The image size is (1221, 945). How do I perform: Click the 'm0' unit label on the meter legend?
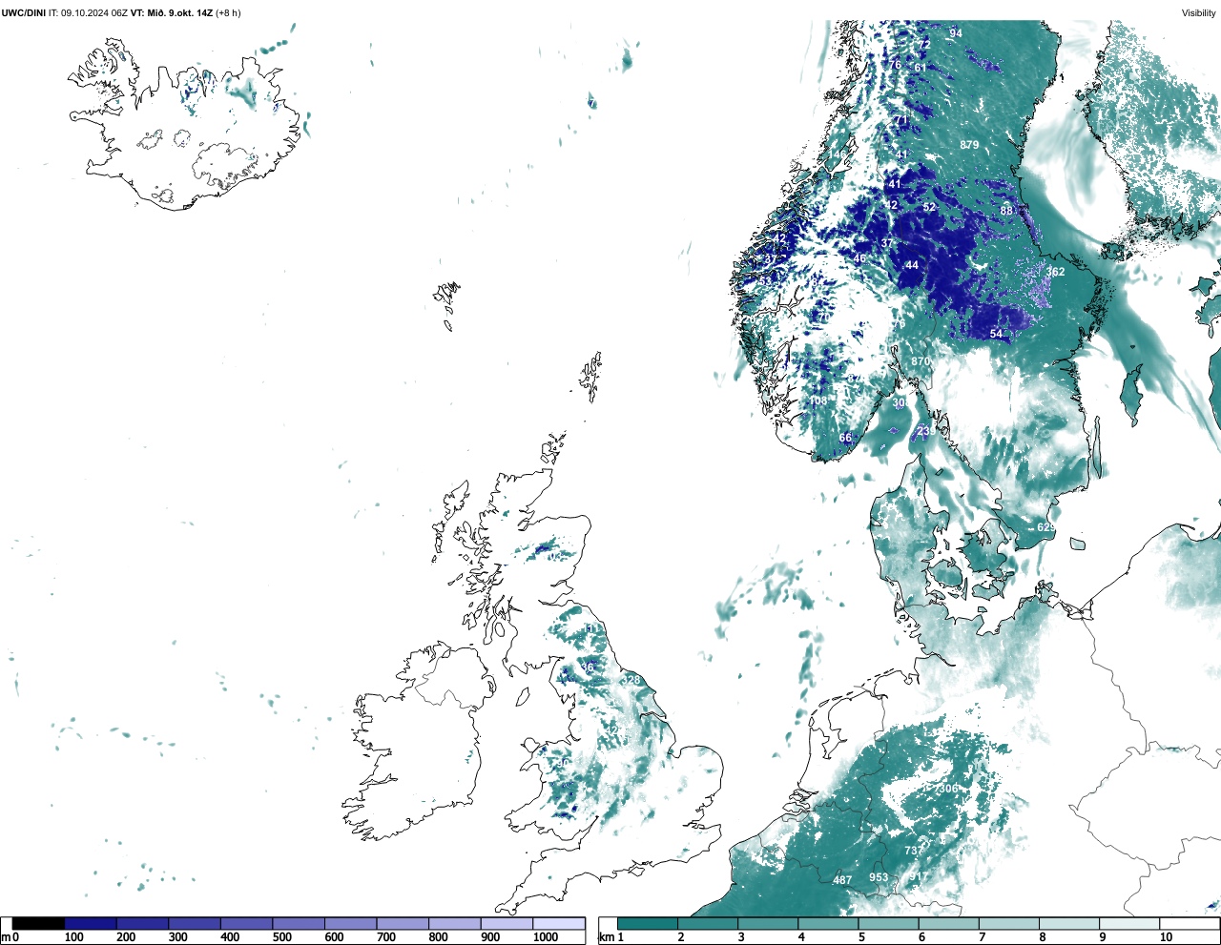pyautogui.click(x=10, y=937)
